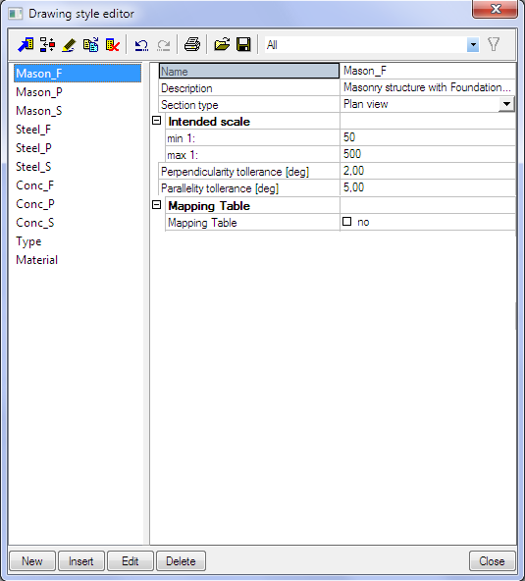Click the undo arrow icon

141,45
